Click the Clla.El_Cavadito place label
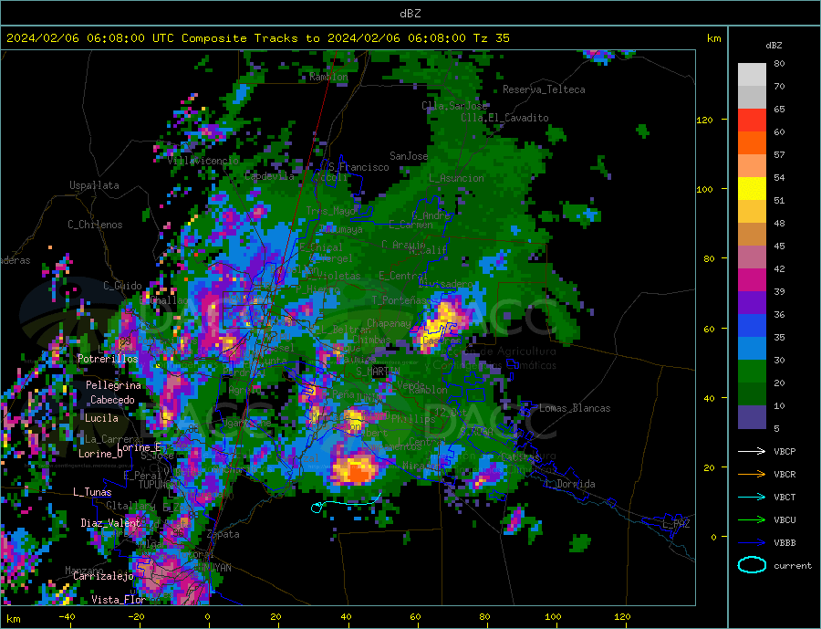 (504, 118)
